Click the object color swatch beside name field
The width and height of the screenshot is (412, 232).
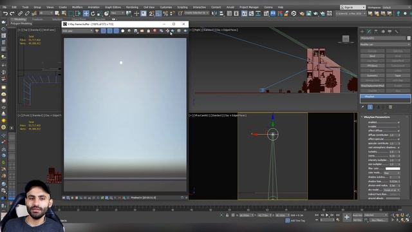tap(409, 38)
